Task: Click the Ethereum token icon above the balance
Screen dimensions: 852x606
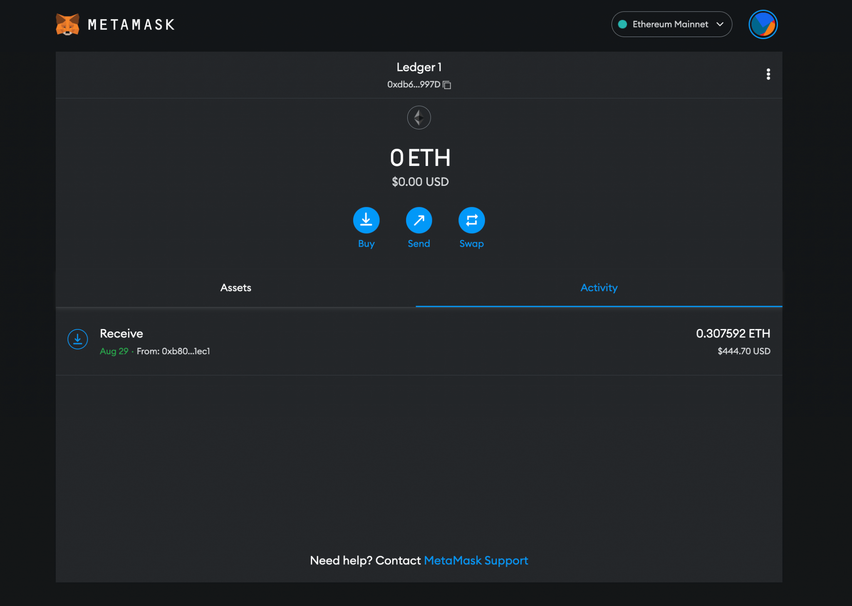Action: coord(419,118)
